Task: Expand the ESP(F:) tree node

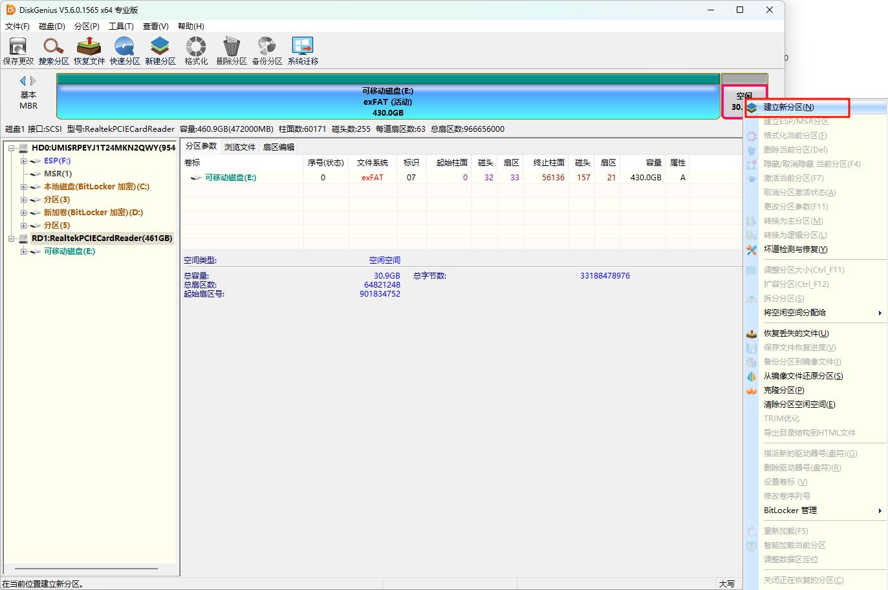Action: (23, 161)
